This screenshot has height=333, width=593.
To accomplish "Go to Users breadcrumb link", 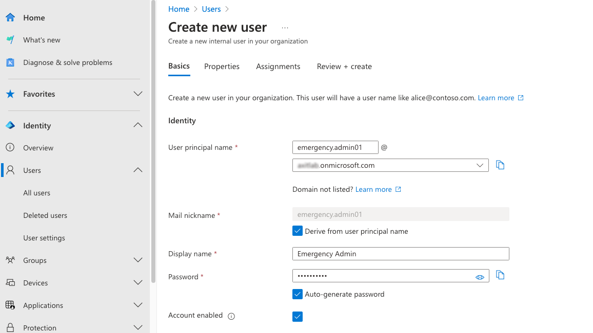I will (211, 9).
